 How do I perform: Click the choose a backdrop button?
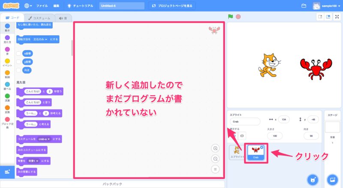pos(332,179)
